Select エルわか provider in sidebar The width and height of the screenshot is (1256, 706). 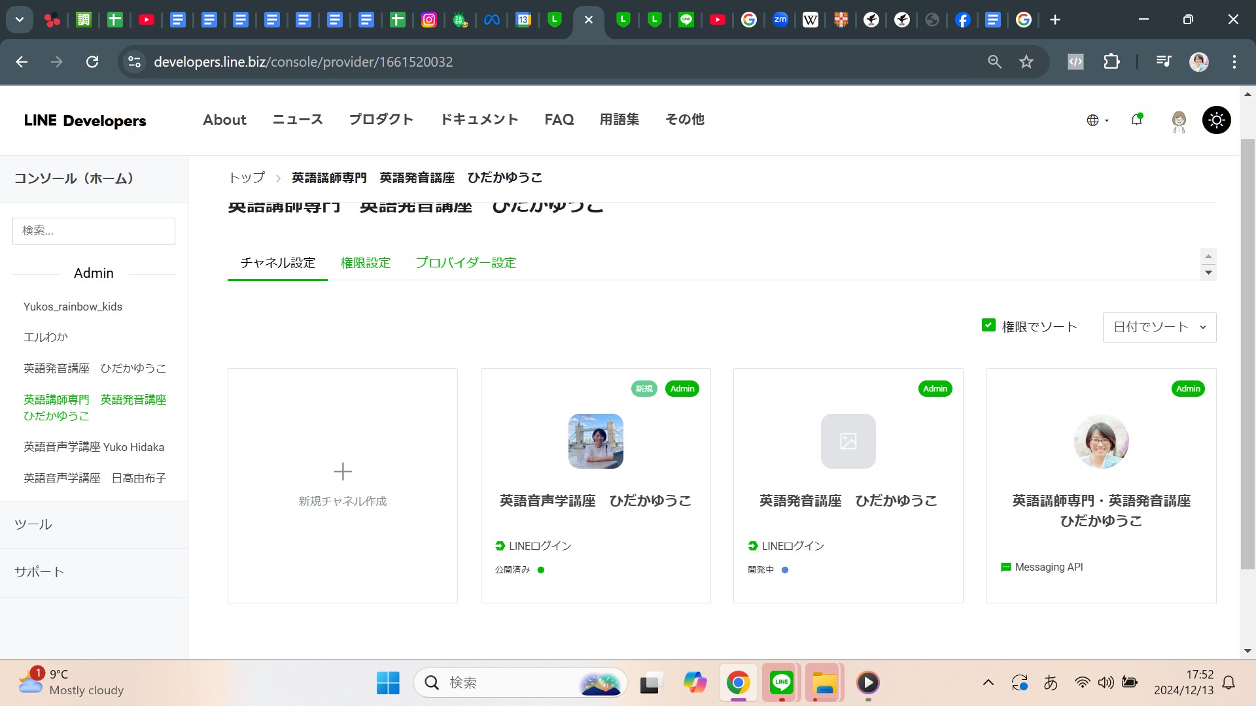[x=46, y=337]
